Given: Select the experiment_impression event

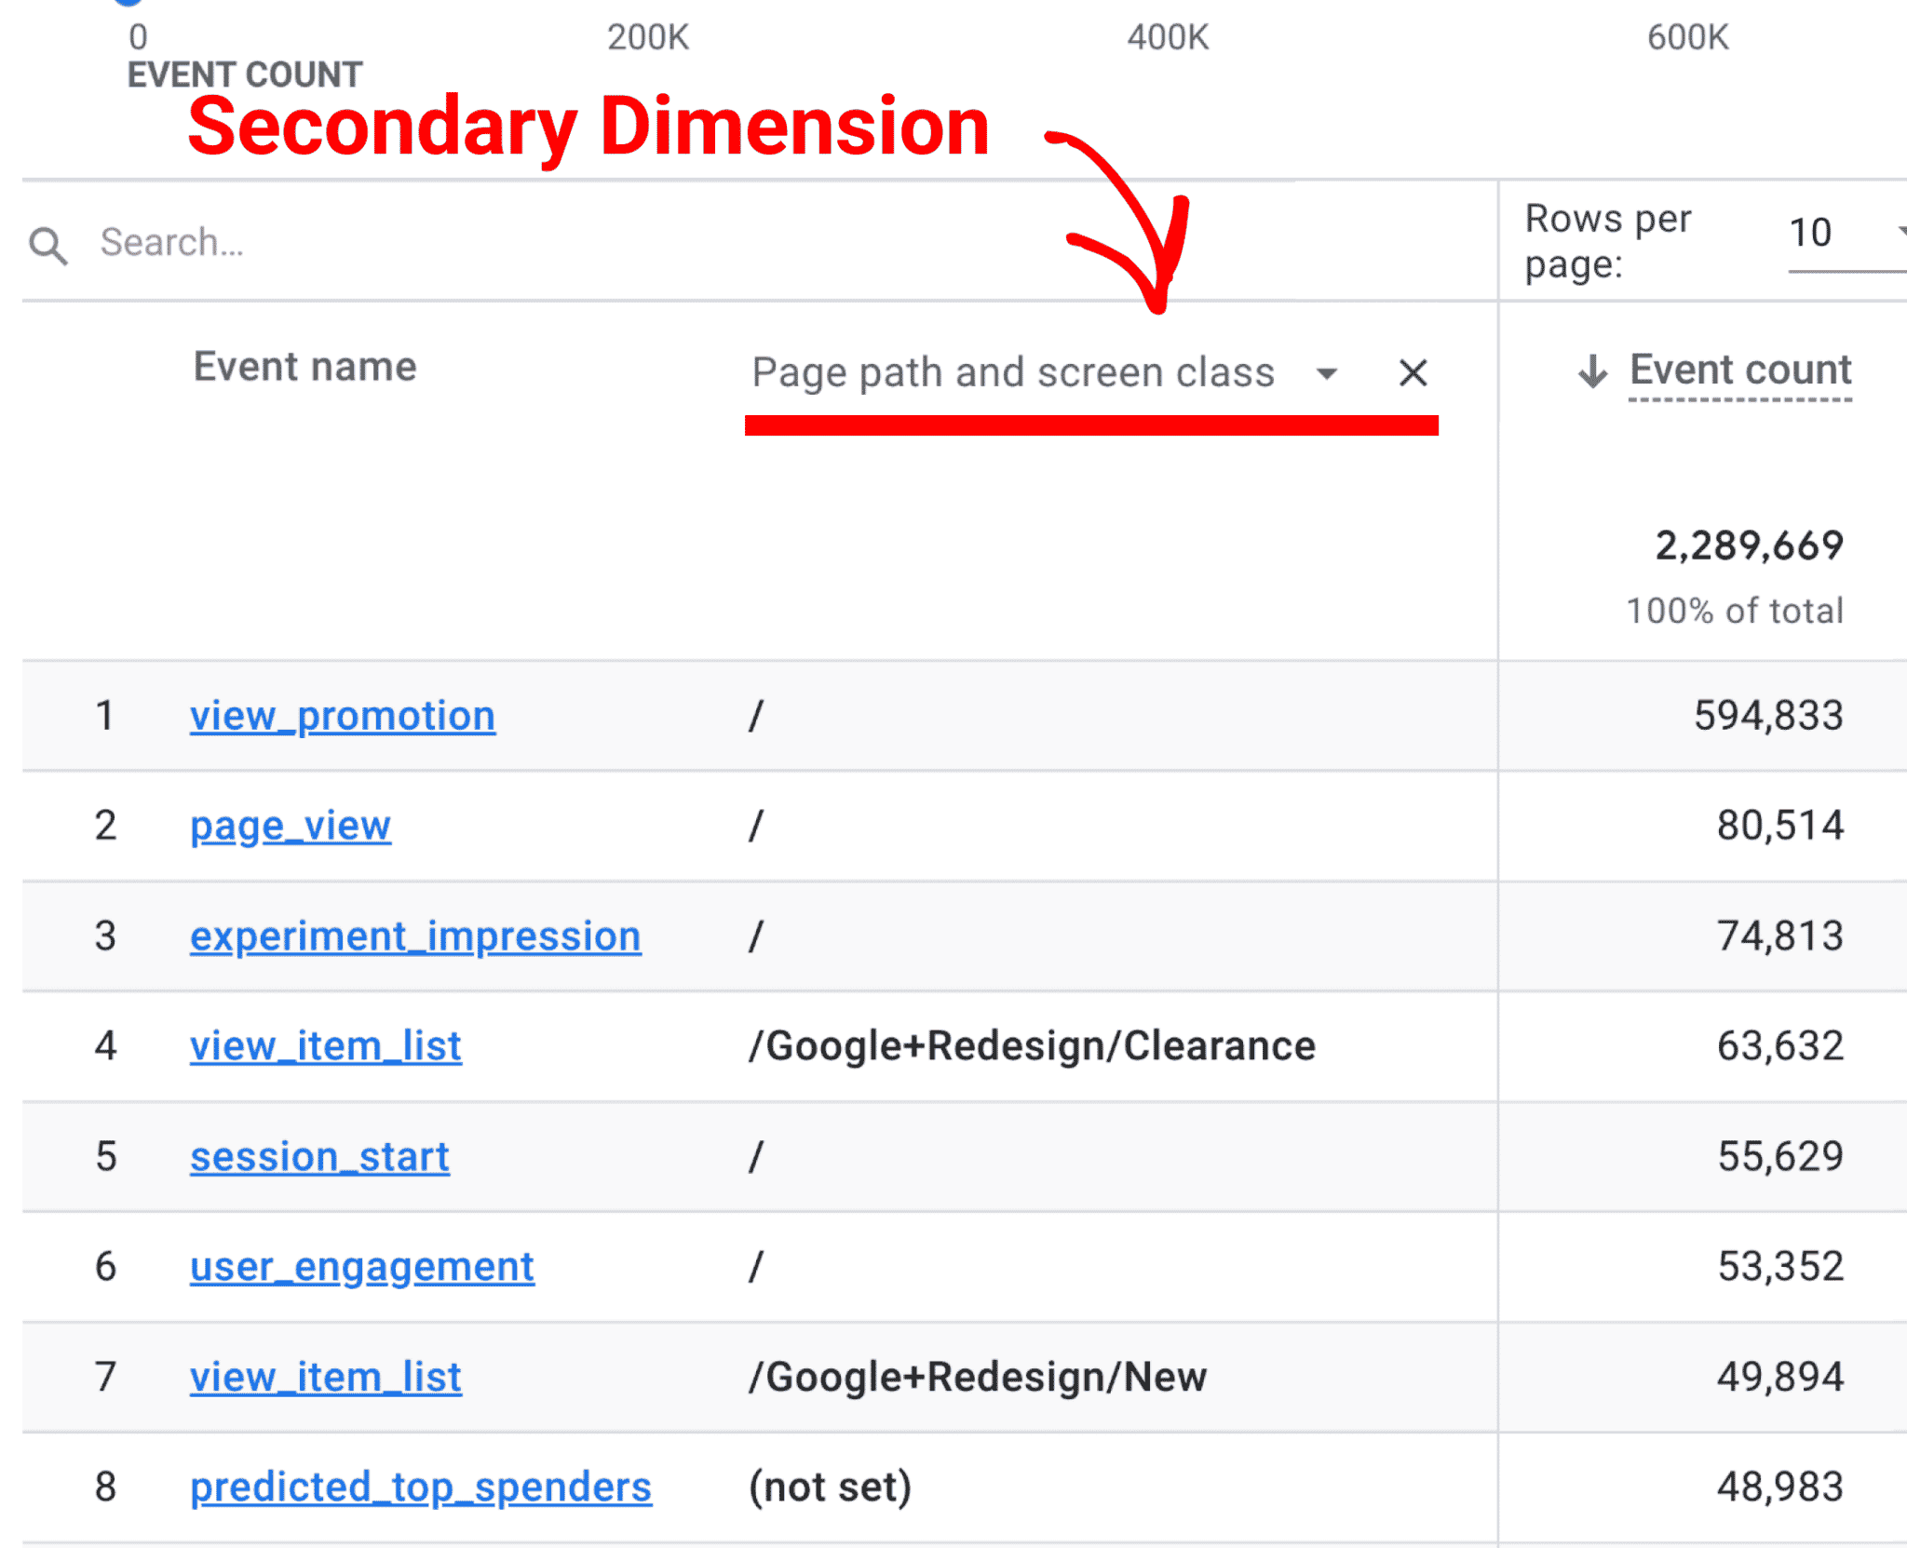Looking at the screenshot, I should coord(415,936).
